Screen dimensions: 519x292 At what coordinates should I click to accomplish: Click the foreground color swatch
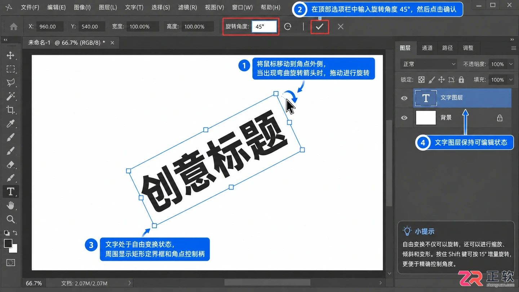pos(8,243)
